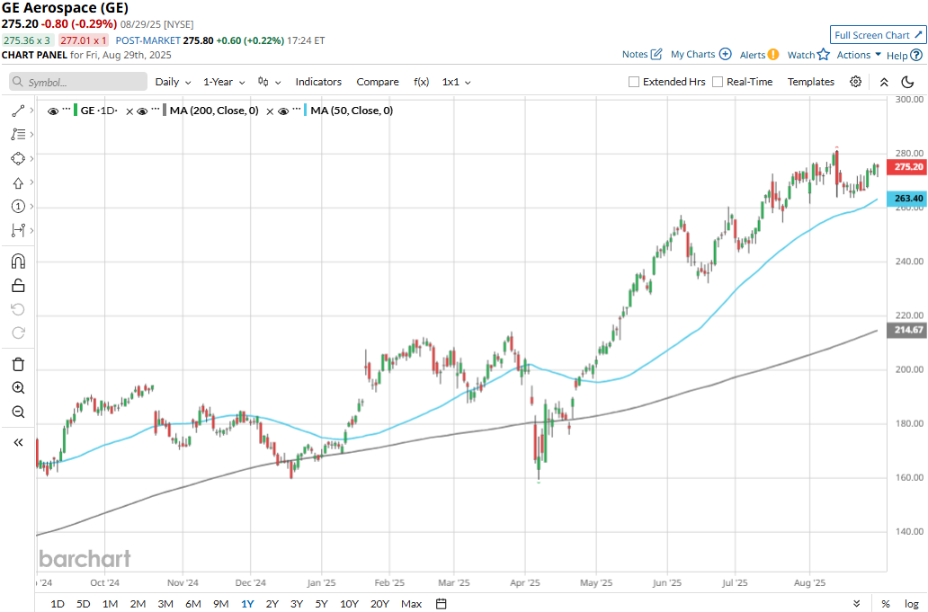Toggle the lock drawings icon
Screen dimensions: 928x612
(x=18, y=286)
